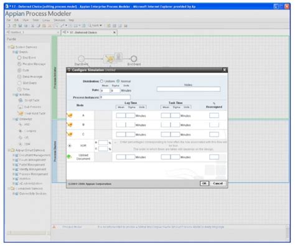Select the Uniform distribution radio button
The image size is (295, 246).
click(101, 81)
